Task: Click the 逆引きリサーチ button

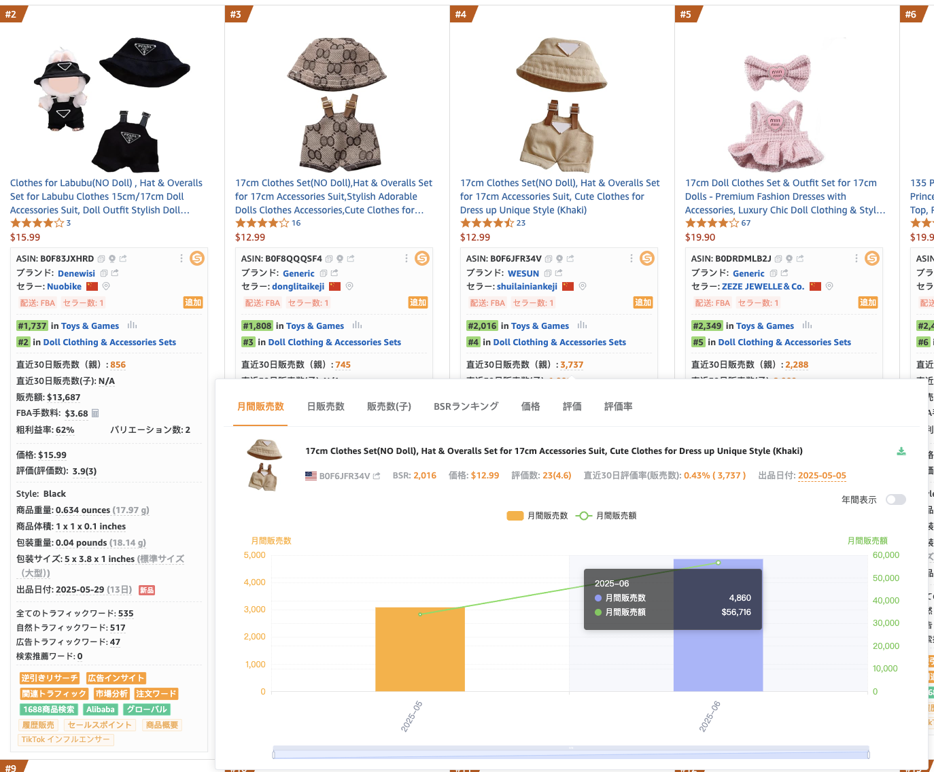Action: point(50,678)
